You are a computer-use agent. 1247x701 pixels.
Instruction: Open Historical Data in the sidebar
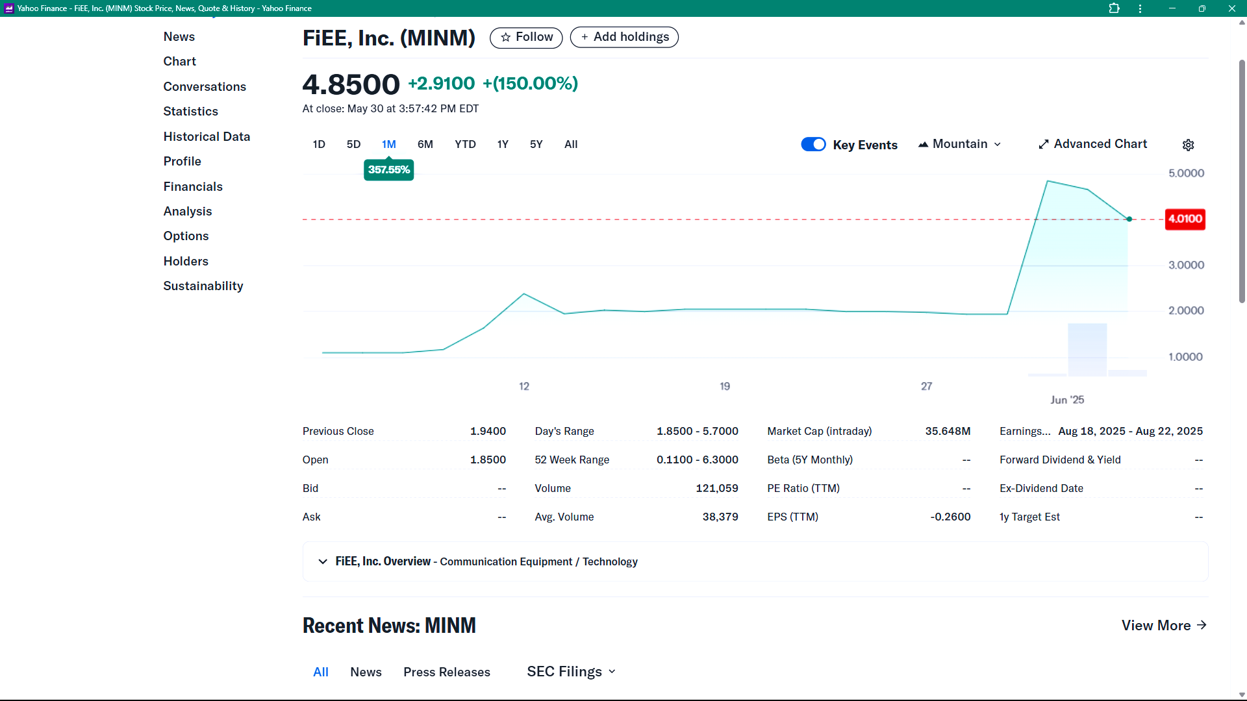(207, 137)
